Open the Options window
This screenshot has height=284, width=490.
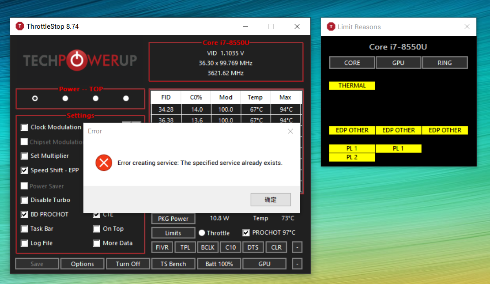pyautogui.click(x=82, y=264)
